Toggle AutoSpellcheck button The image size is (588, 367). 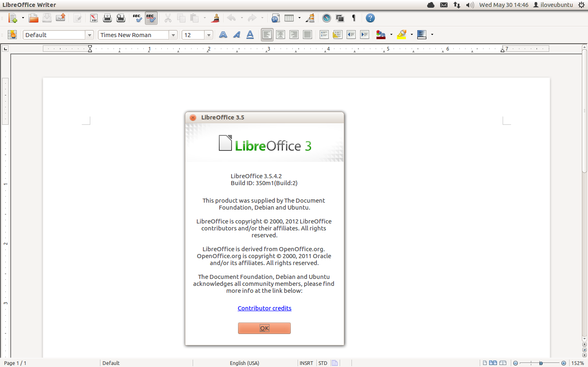pos(151,18)
